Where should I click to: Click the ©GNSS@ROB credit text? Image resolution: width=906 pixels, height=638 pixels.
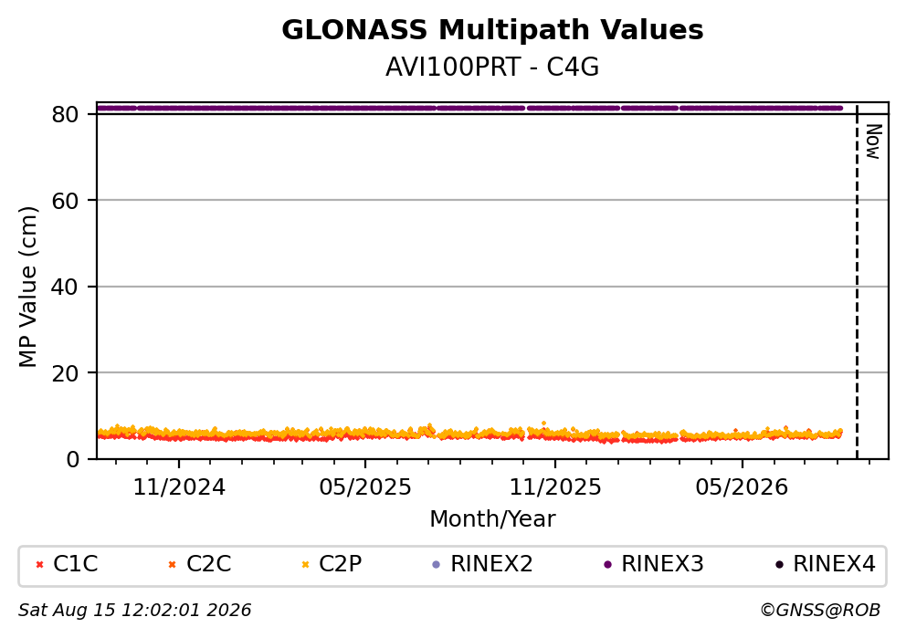click(x=820, y=611)
